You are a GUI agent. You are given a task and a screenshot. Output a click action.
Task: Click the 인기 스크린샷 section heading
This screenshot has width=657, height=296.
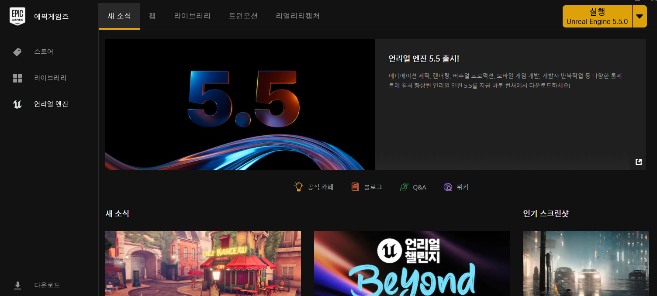546,214
